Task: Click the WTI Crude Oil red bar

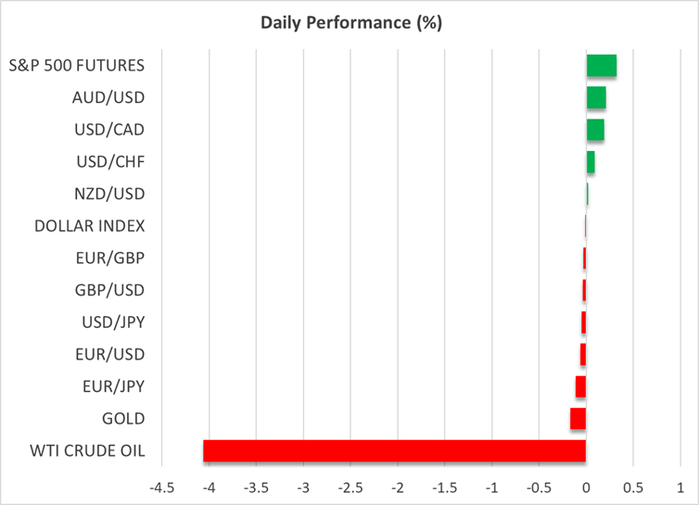Action: [x=394, y=451]
